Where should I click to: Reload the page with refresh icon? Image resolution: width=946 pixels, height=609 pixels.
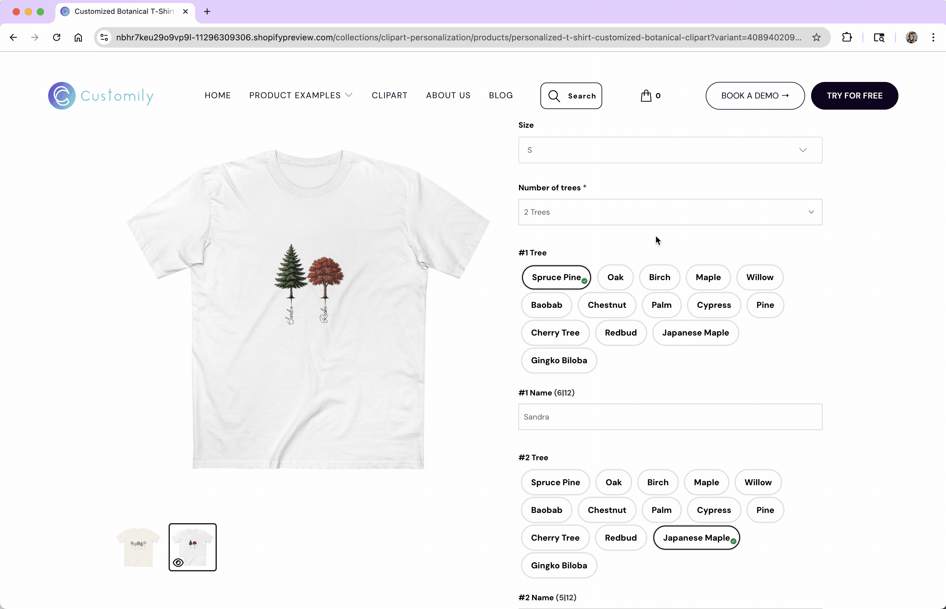[57, 38]
